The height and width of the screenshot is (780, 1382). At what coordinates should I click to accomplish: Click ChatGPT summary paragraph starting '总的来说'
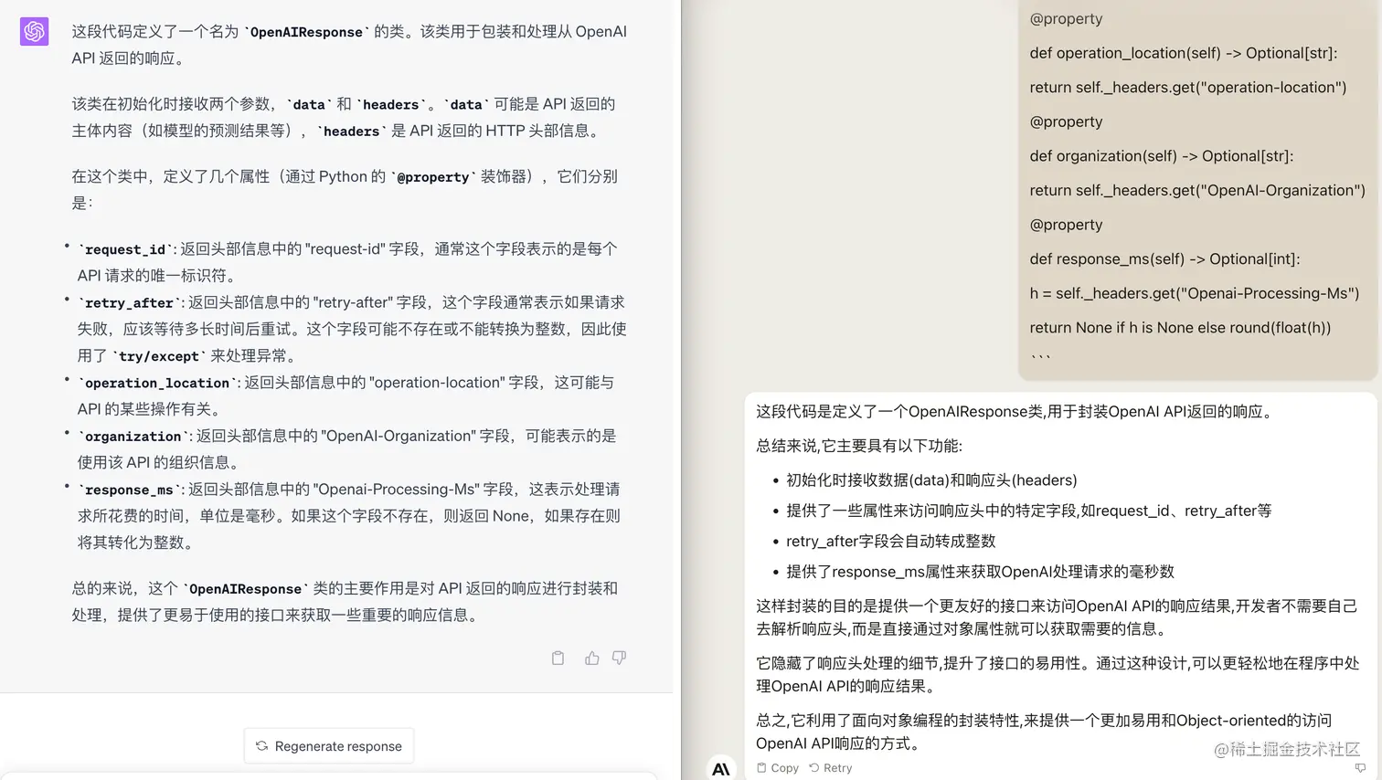click(345, 602)
